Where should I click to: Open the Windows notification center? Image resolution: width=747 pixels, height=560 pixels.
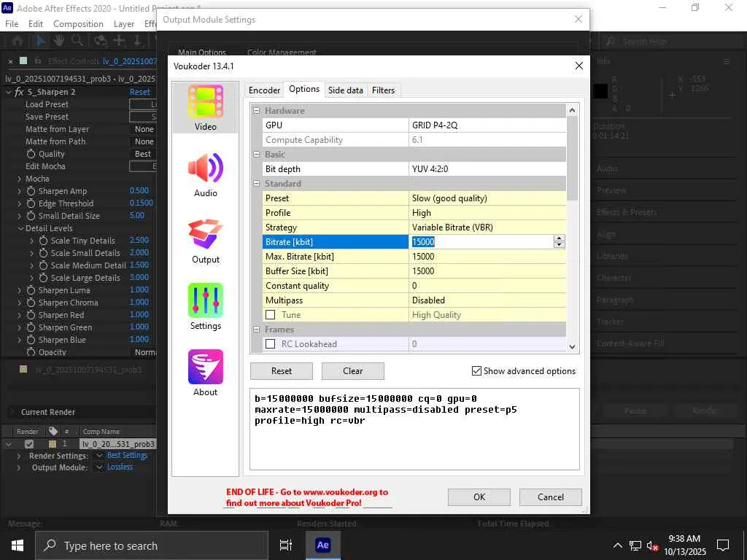coord(723,545)
